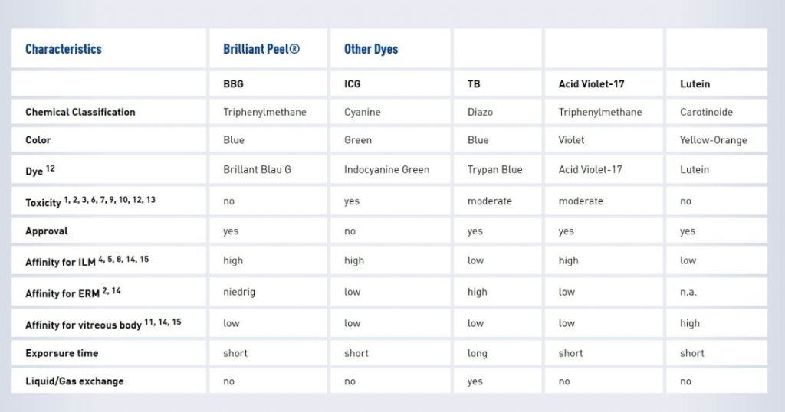Click the Other Dyes header
Image resolution: width=785 pixels, height=412 pixels.
pos(371,49)
